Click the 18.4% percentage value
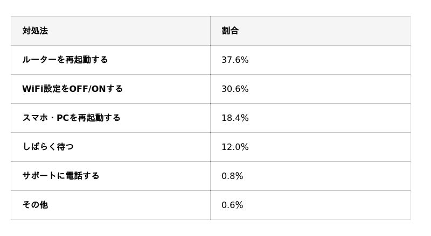This screenshot has height=236, width=431. pos(235,118)
